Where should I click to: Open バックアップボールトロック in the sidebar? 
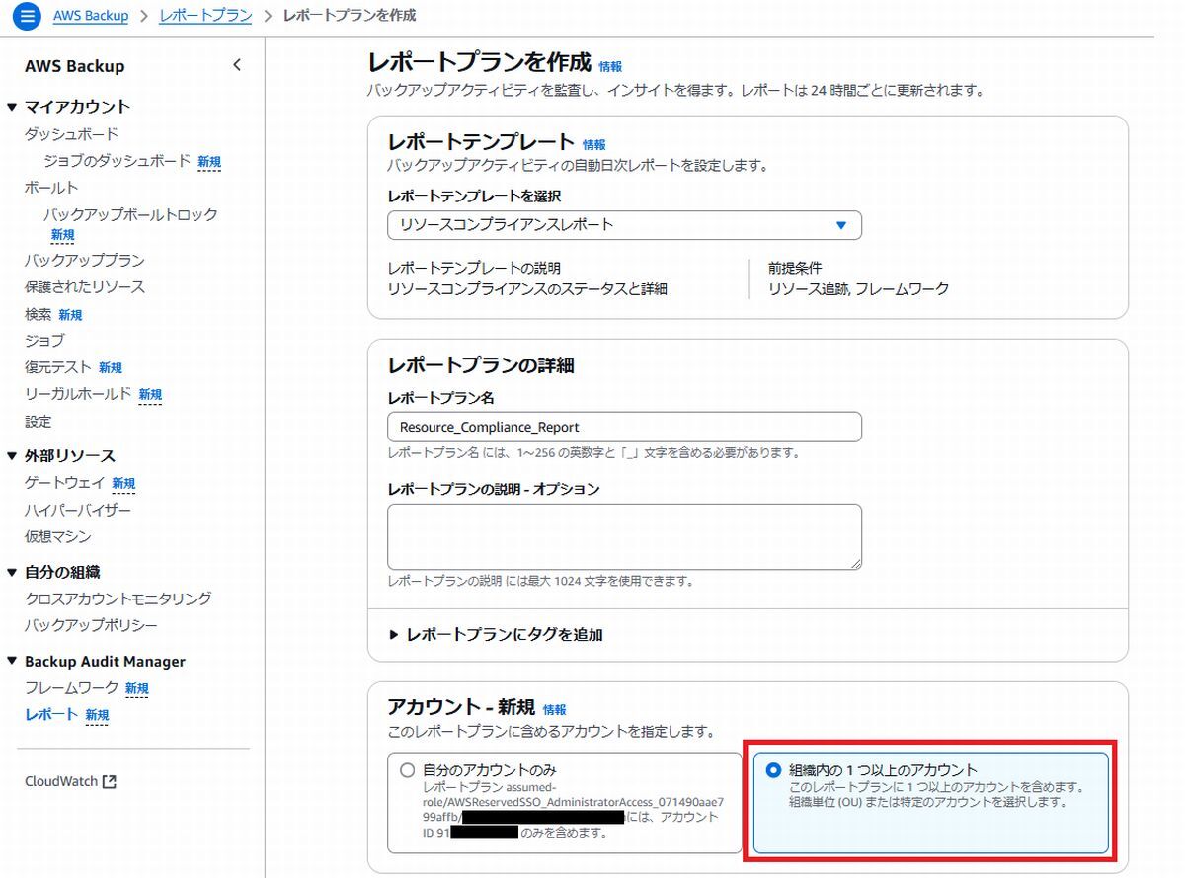click(130, 214)
